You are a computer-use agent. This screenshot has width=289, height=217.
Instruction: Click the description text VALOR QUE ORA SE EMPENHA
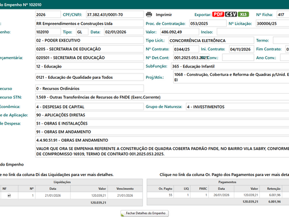[x=162, y=151]
